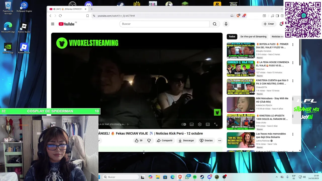Open options for KINGTEKA LE 4PUEST4 video

point(293,116)
